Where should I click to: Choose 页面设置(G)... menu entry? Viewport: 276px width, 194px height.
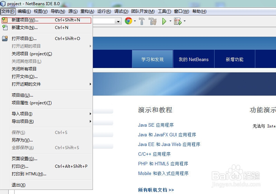click(47, 159)
